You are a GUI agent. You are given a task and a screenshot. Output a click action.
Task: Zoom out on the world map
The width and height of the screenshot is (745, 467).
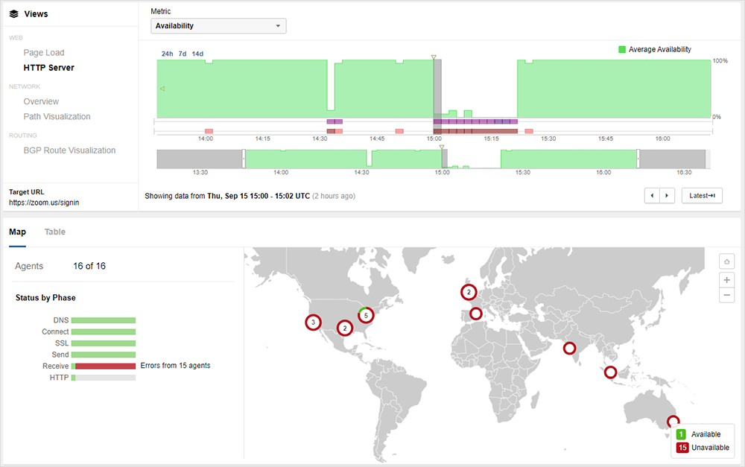coord(727,296)
